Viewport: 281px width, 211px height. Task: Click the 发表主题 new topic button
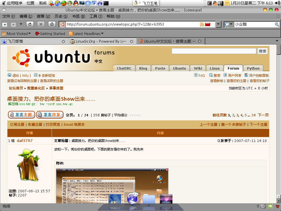click(21, 115)
